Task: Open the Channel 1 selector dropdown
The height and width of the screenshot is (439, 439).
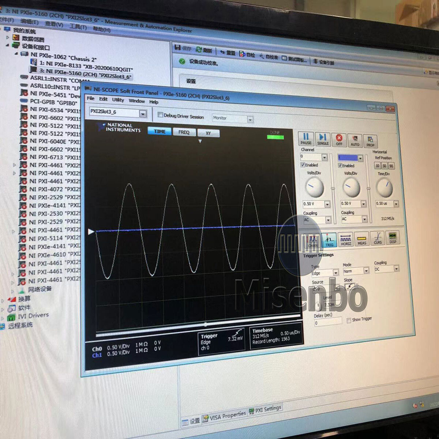Action: point(360,158)
